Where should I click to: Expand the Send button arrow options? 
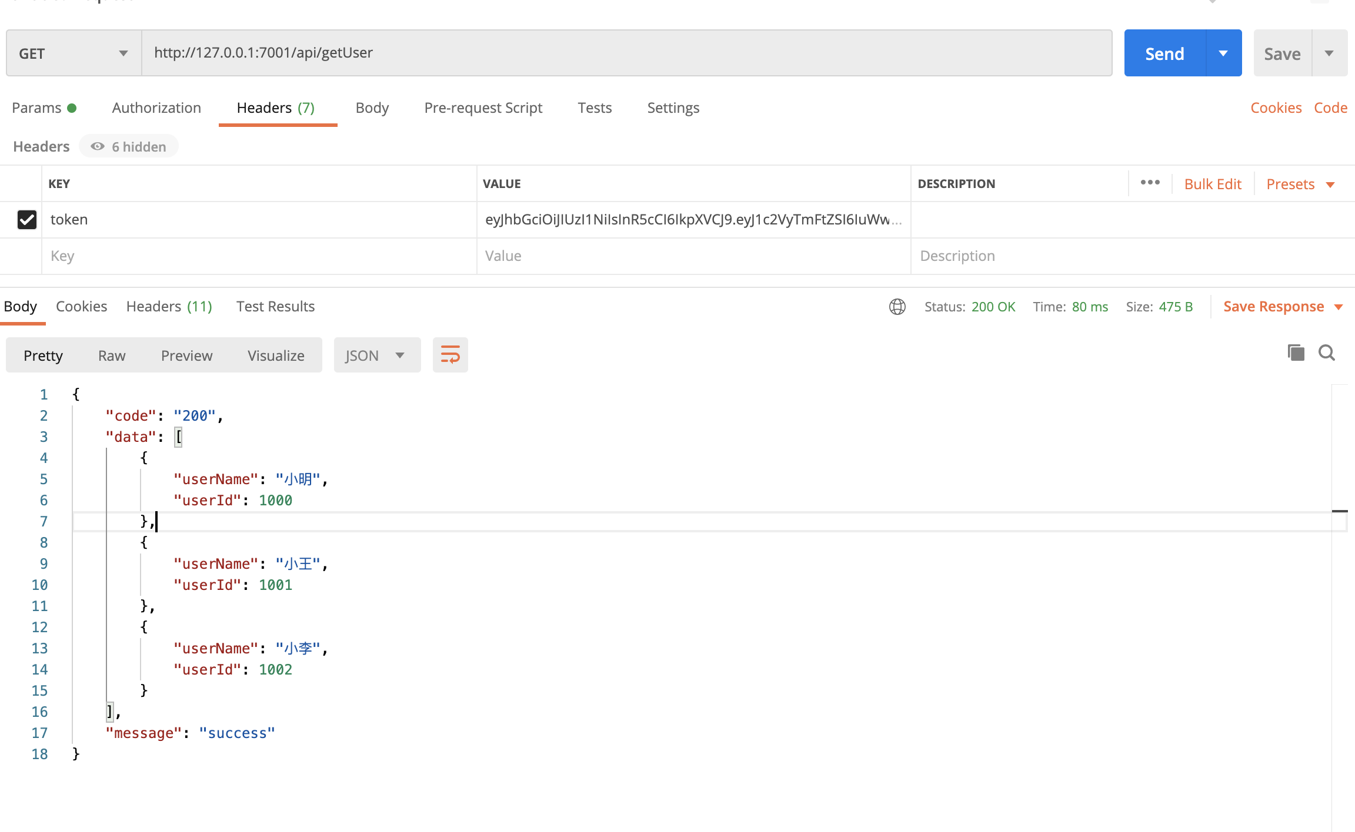tap(1223, 53)
